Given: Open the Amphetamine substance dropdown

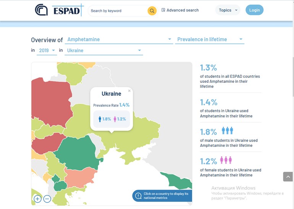Looking at the screenshot, I should click(x=170, y=39).
